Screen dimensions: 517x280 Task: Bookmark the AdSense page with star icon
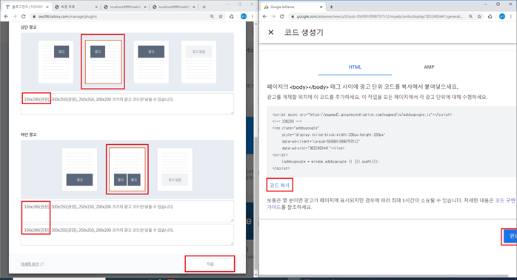coord(479,16)
